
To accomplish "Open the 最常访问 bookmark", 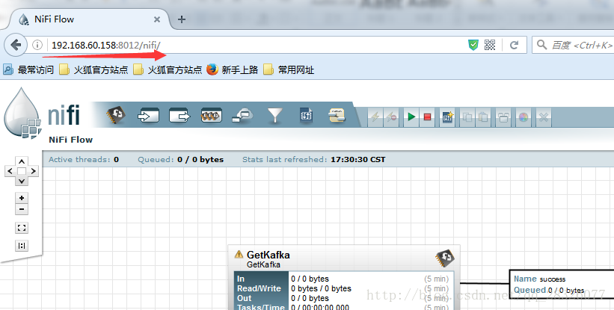I will (x=28, y=70).
